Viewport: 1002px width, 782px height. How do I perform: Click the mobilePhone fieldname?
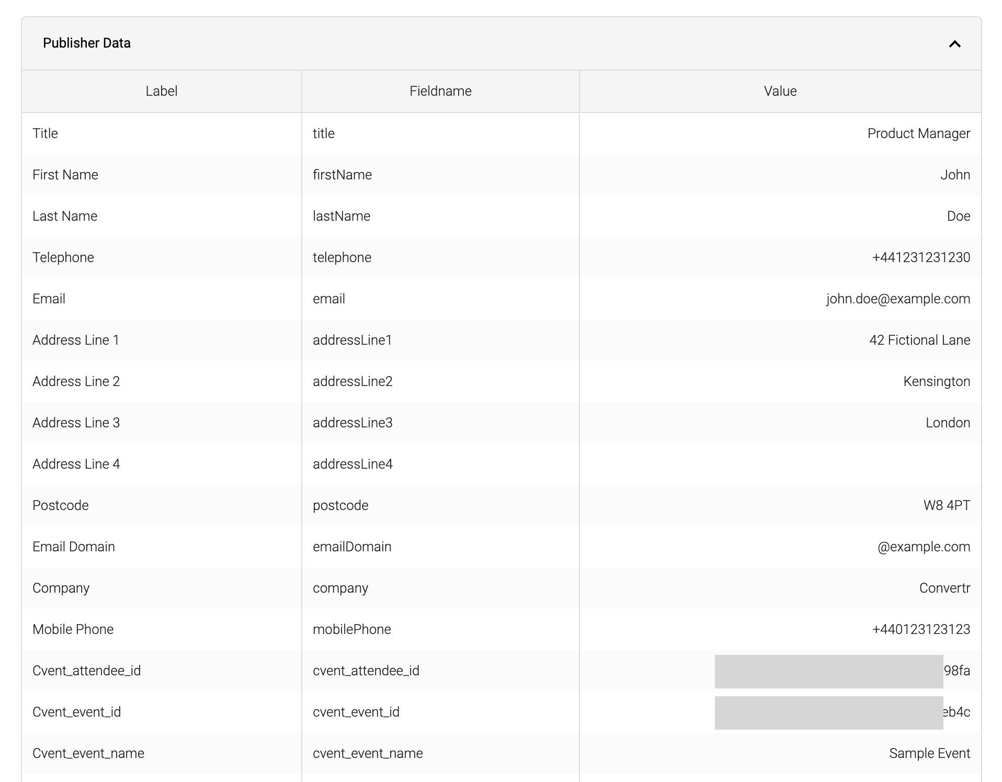(352, 629)
